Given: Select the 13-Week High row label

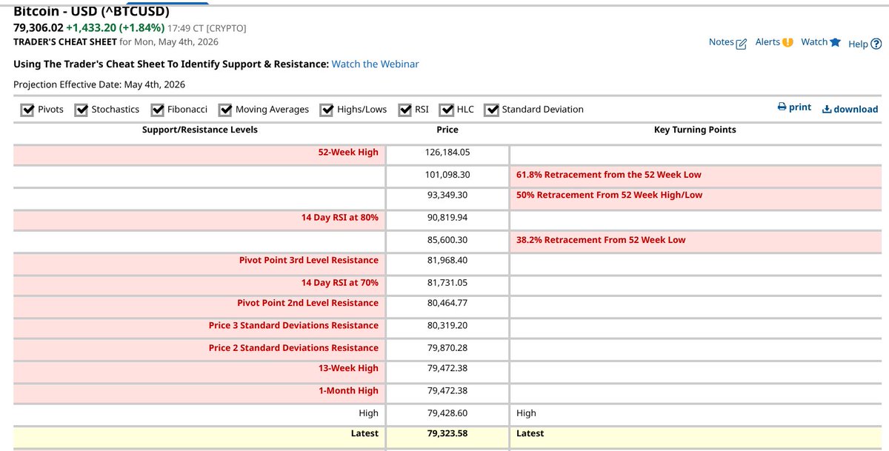Looking at the screenshot, I should [348, 368].
